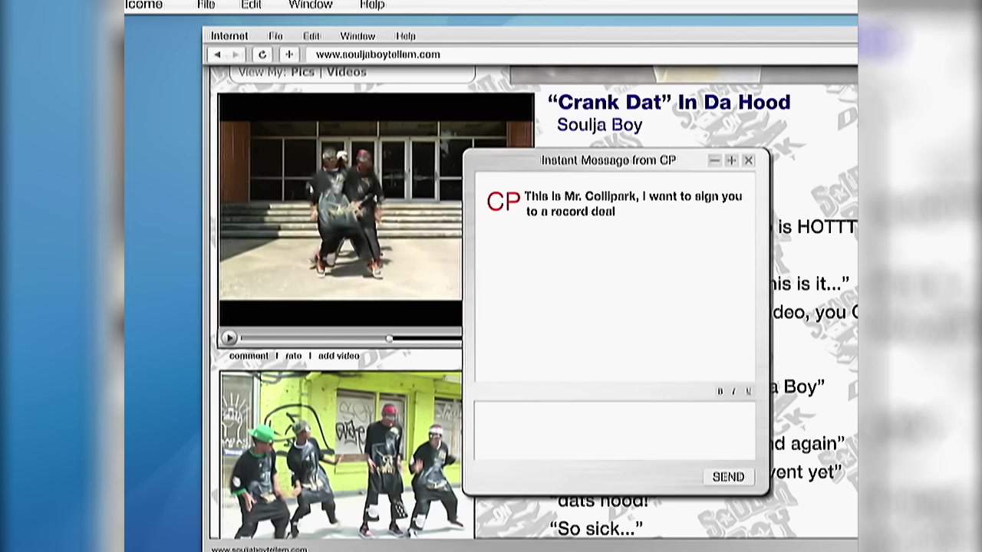Image resolution: width=982 pixels, height=552 pixels.
Task: Reload the page with the refresh icon
Action: [262, 54]
